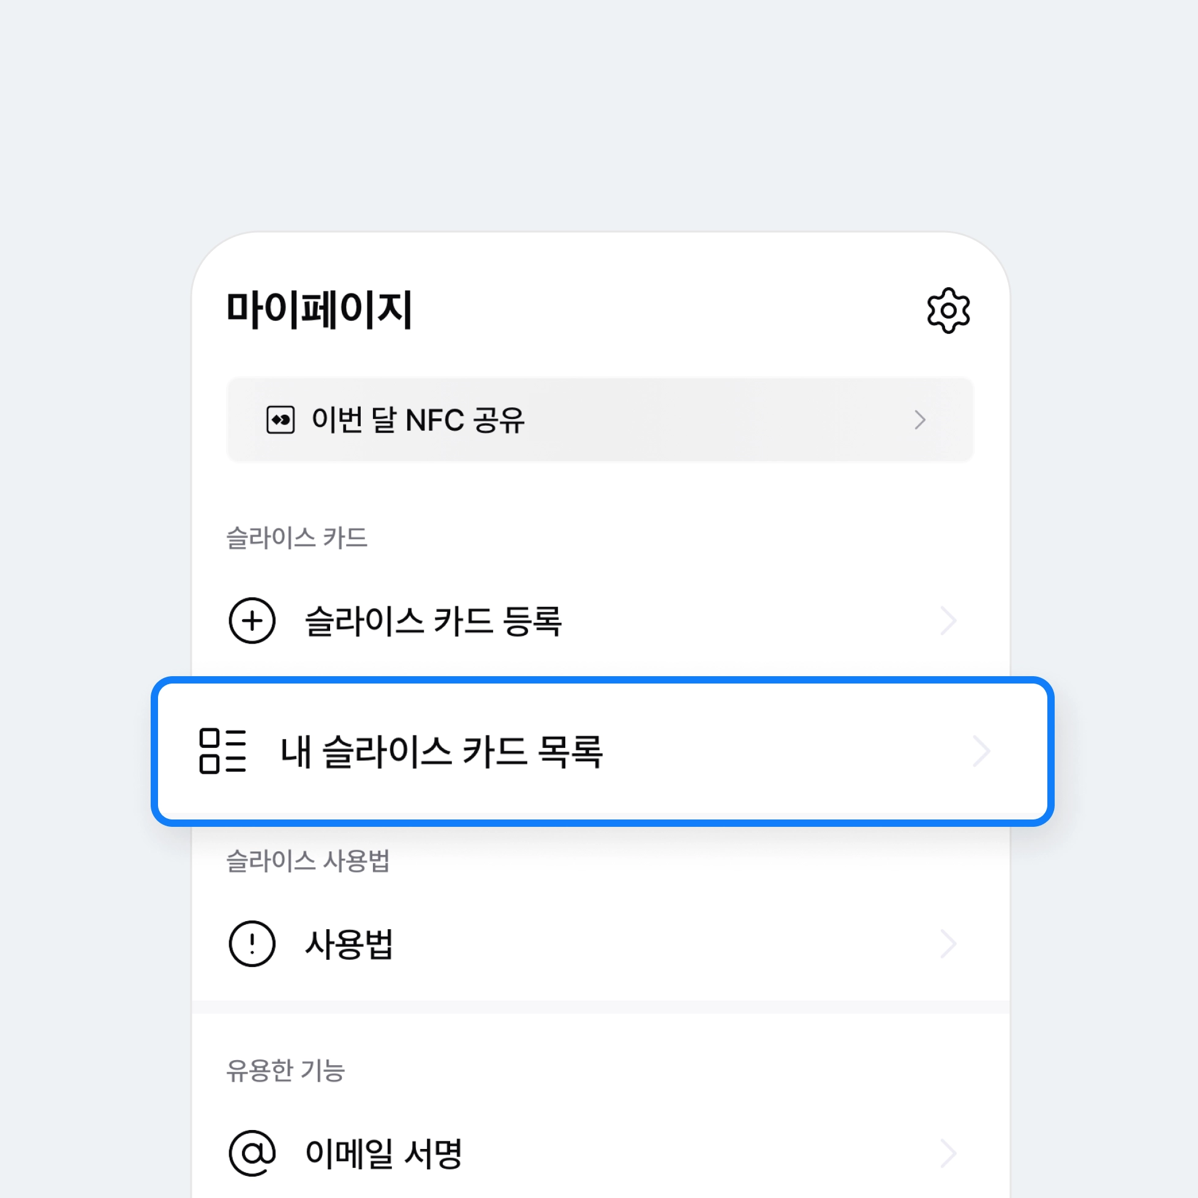1198x1198 pixels.
Task: Open 내 슬라이스 카드 목록 menu item
Action: (x=442, y=751)
